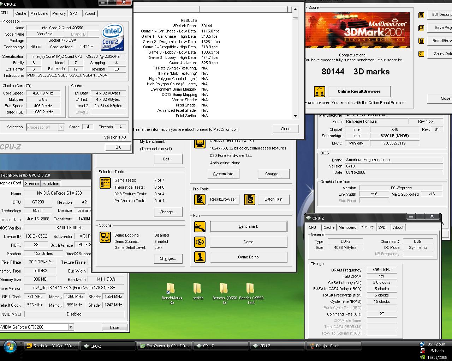This screenshot has width=452, height=361.
Task: Click Close in the GPU-Z window
Action: click(114, 328)
